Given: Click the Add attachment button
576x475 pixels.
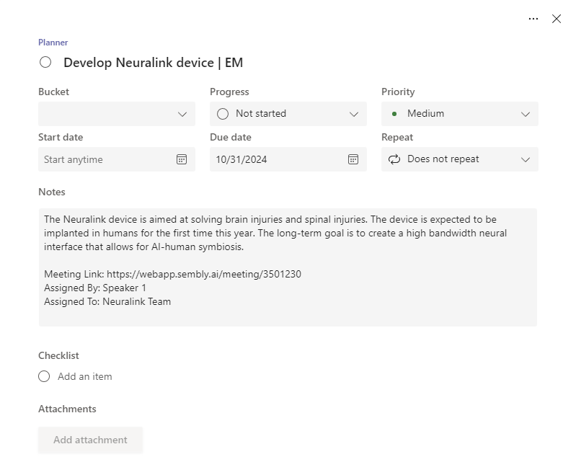Looking at the screenshot, I should pyautogui.click(x=90, y=440).
